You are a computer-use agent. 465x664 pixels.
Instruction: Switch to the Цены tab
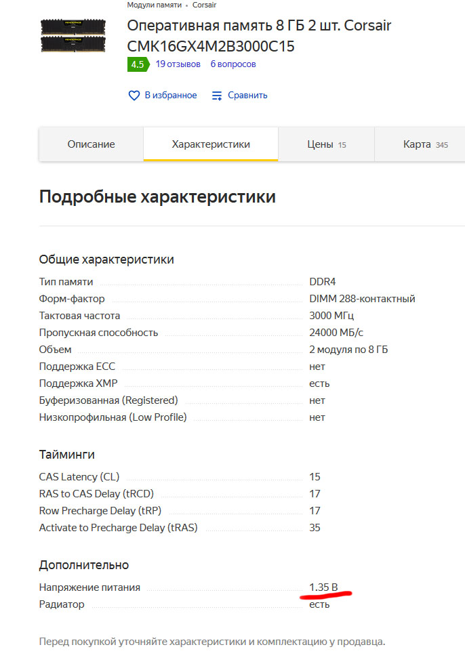[x=326, y=144]
